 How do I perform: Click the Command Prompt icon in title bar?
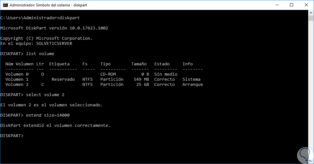(x=5, y=5)
